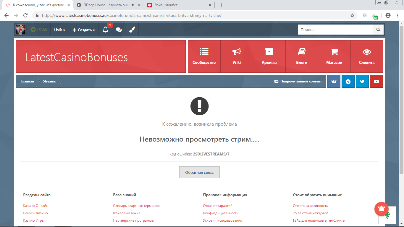Open the Telegram channel icon

[348, 82]
